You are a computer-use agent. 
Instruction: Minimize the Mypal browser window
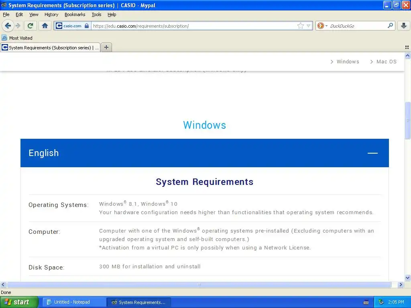(x=387, y=5)
